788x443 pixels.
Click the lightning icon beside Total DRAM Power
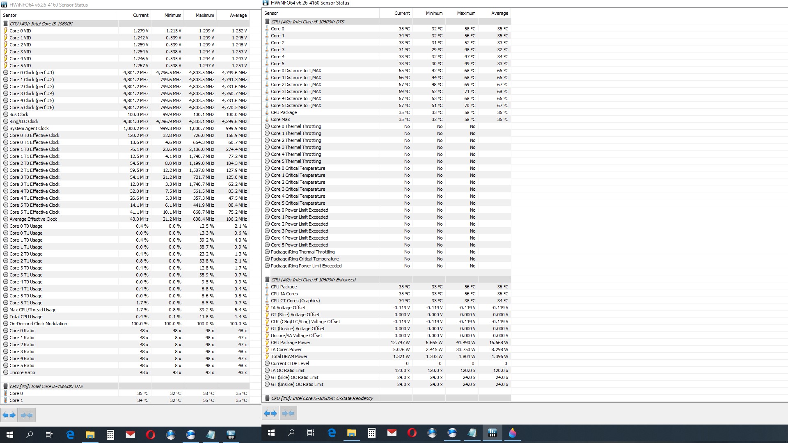click(x=267, y=356)
